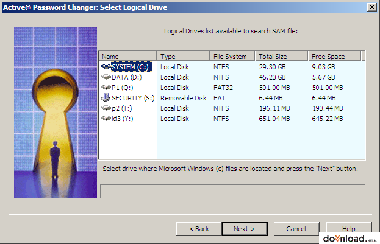Viewport: 380px width, 244px height.
Task: Sort by the Free Space column header
Action: [334, 57]
